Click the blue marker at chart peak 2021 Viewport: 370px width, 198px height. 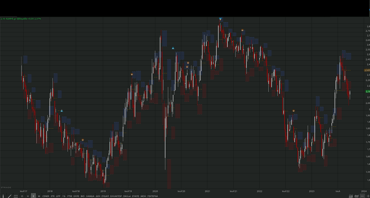(221, 19)
